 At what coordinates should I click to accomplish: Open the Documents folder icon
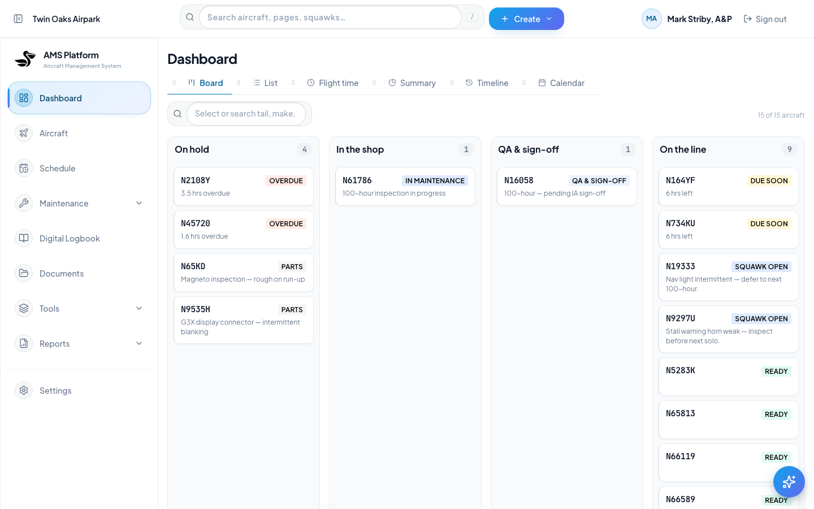pos(24,274)
